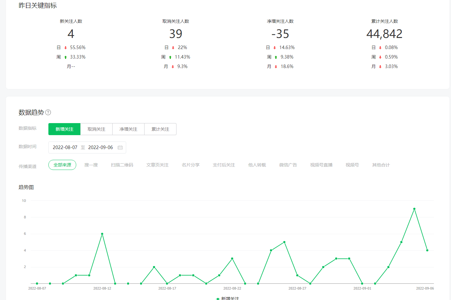Switch to the 取消关注 metric tab

click(96, 129)
